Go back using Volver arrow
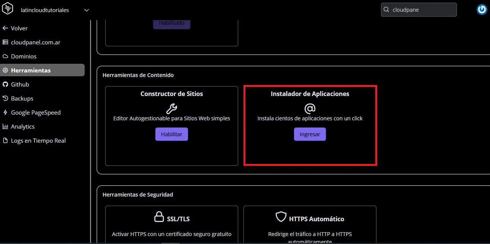This screenshot has height=244, width=490. 15,28
